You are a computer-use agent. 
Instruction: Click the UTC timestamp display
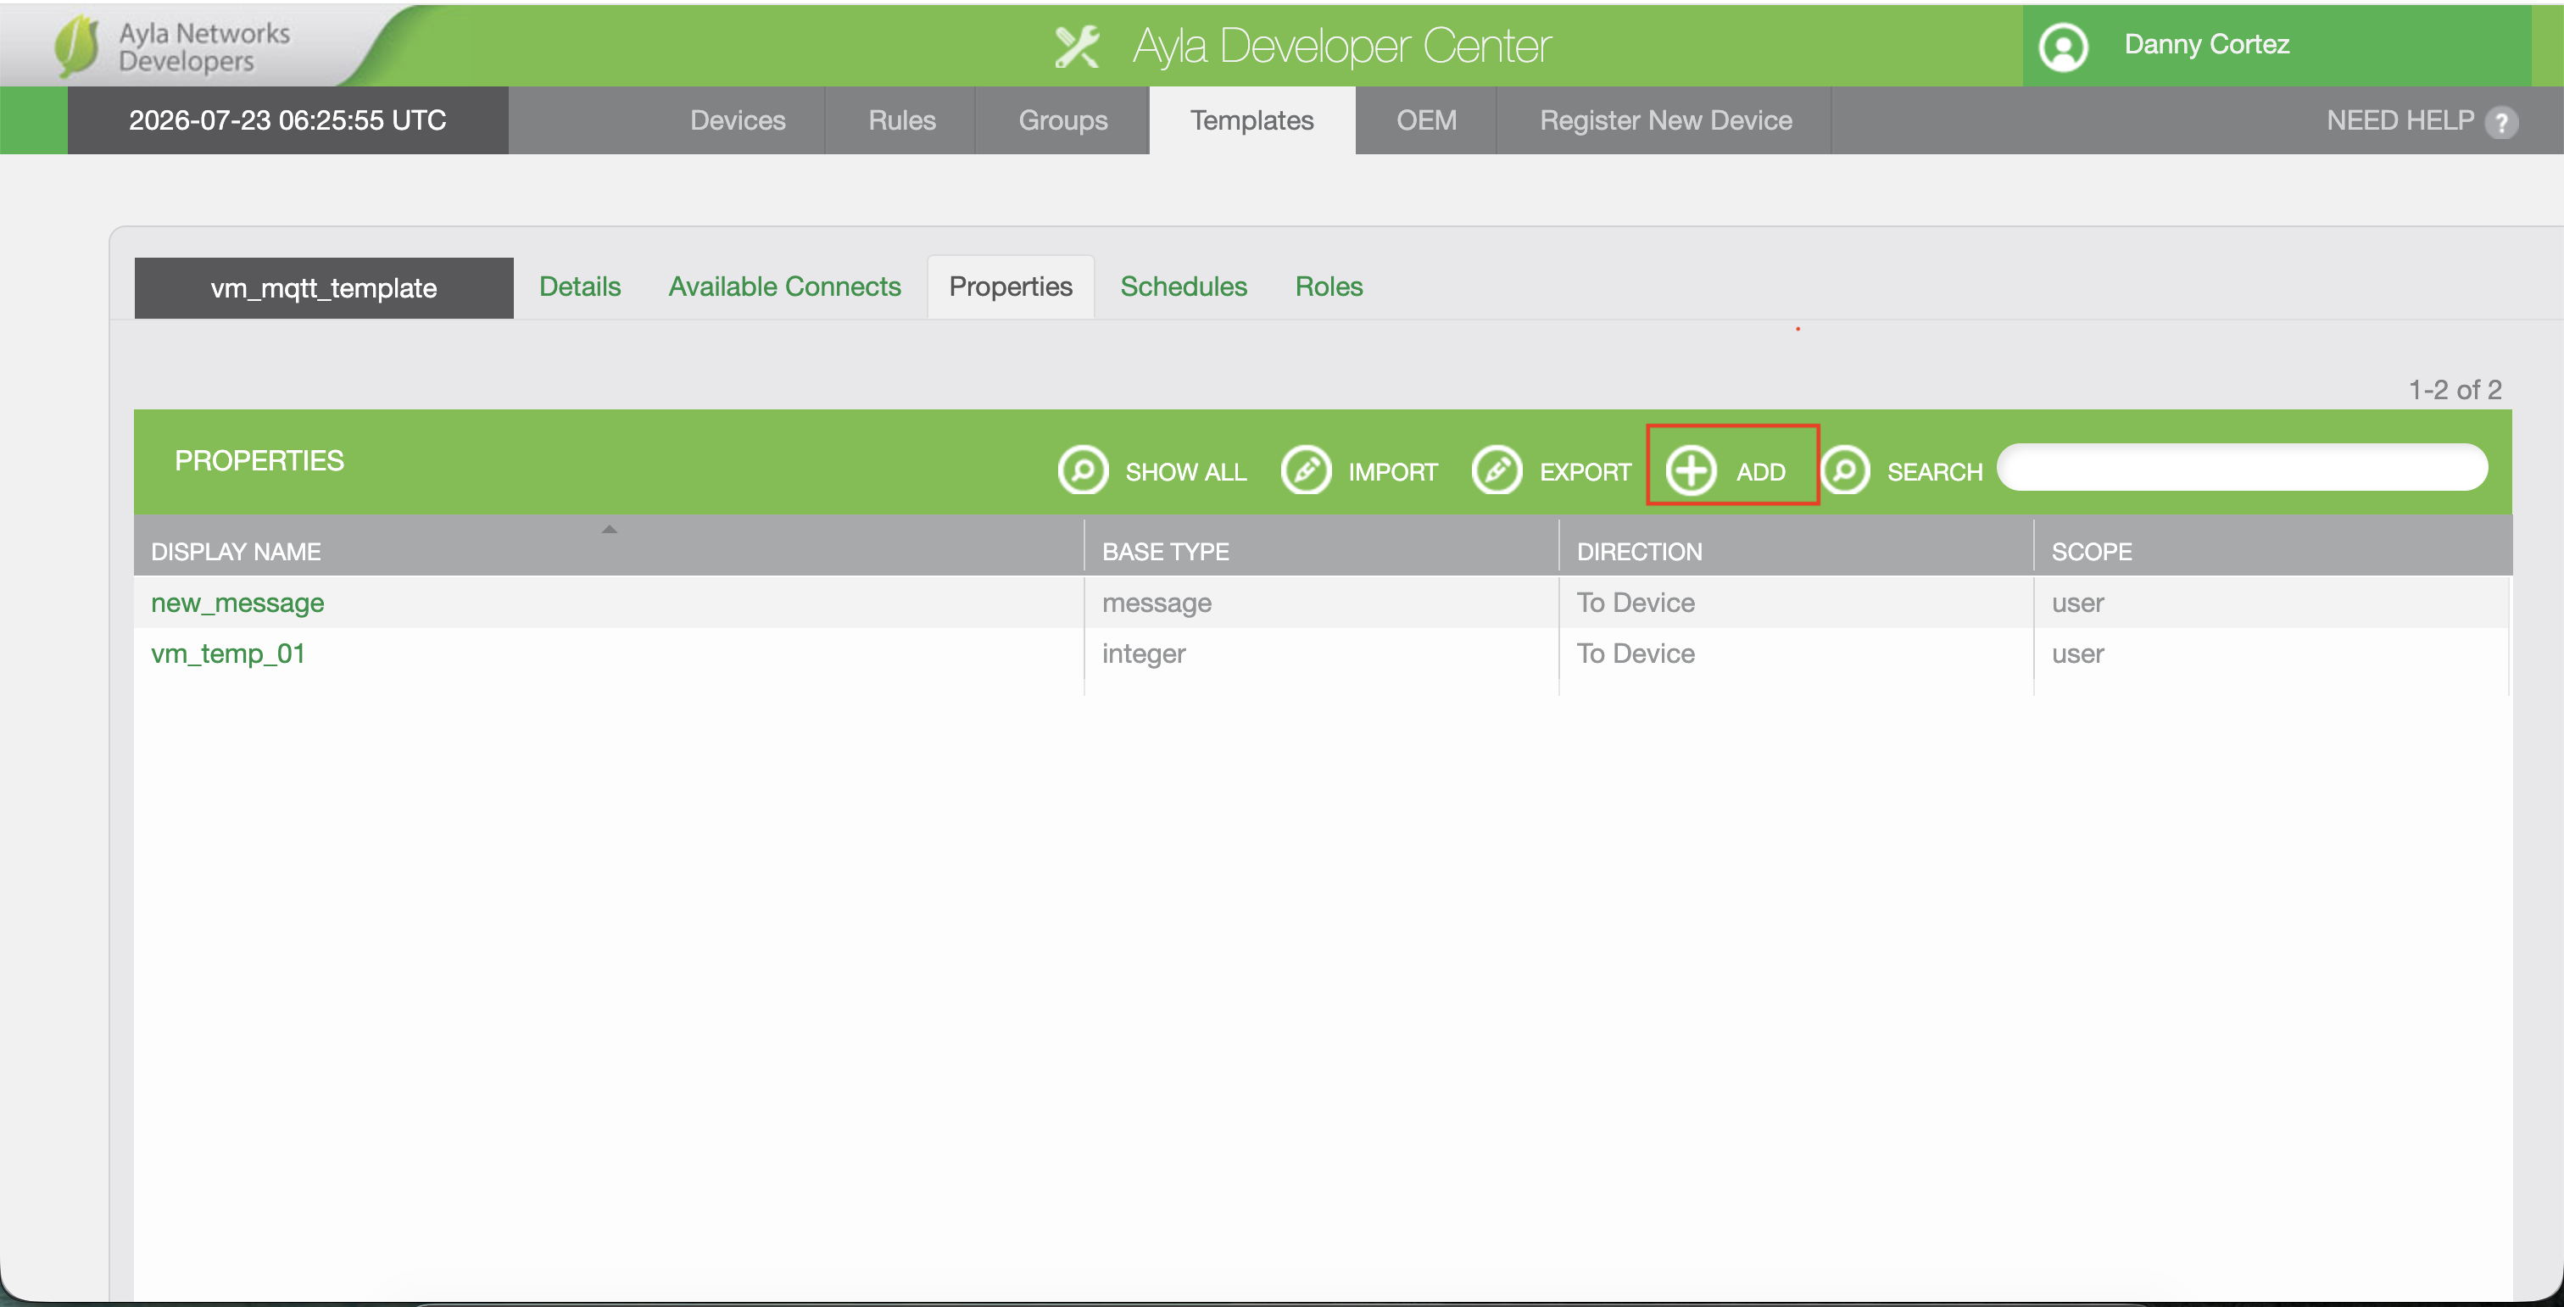(x=287, y=120)
